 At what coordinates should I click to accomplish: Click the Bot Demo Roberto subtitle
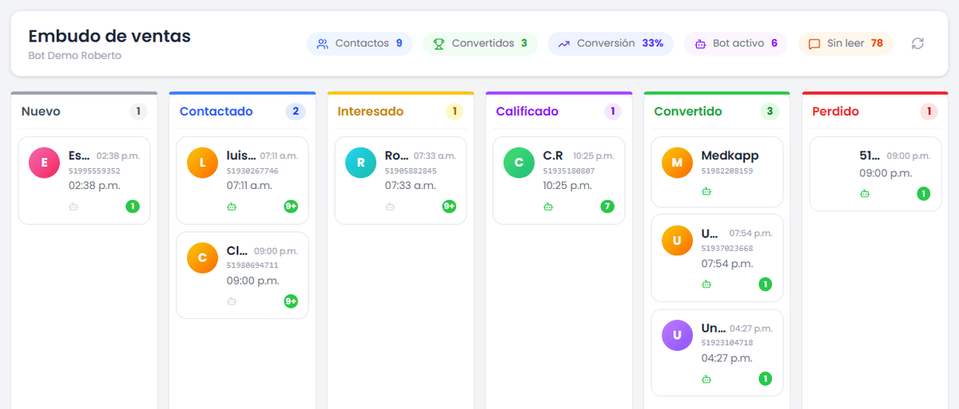coord(74,56)
